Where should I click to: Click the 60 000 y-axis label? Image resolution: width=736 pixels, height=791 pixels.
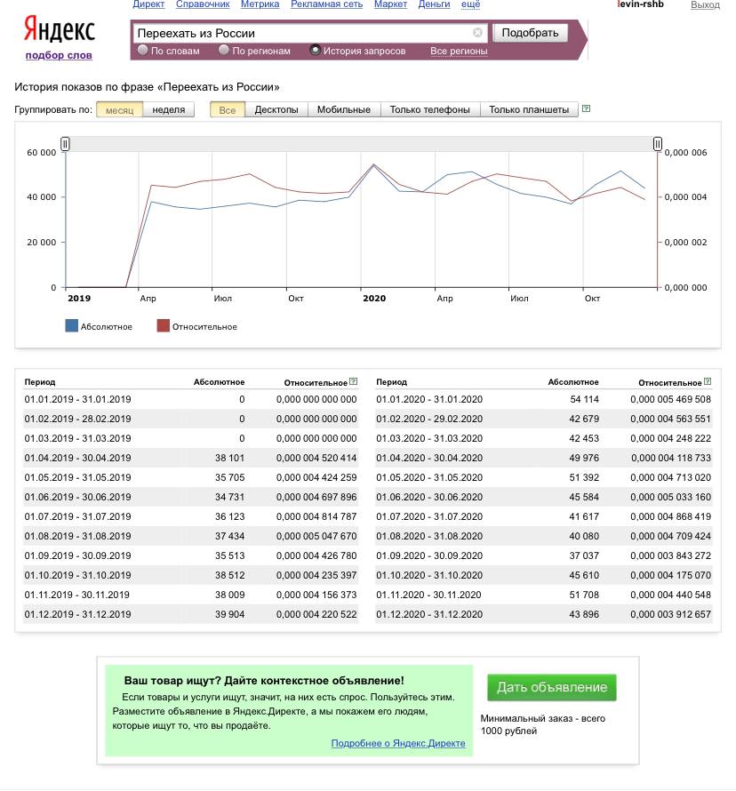[x=42, y=152]
